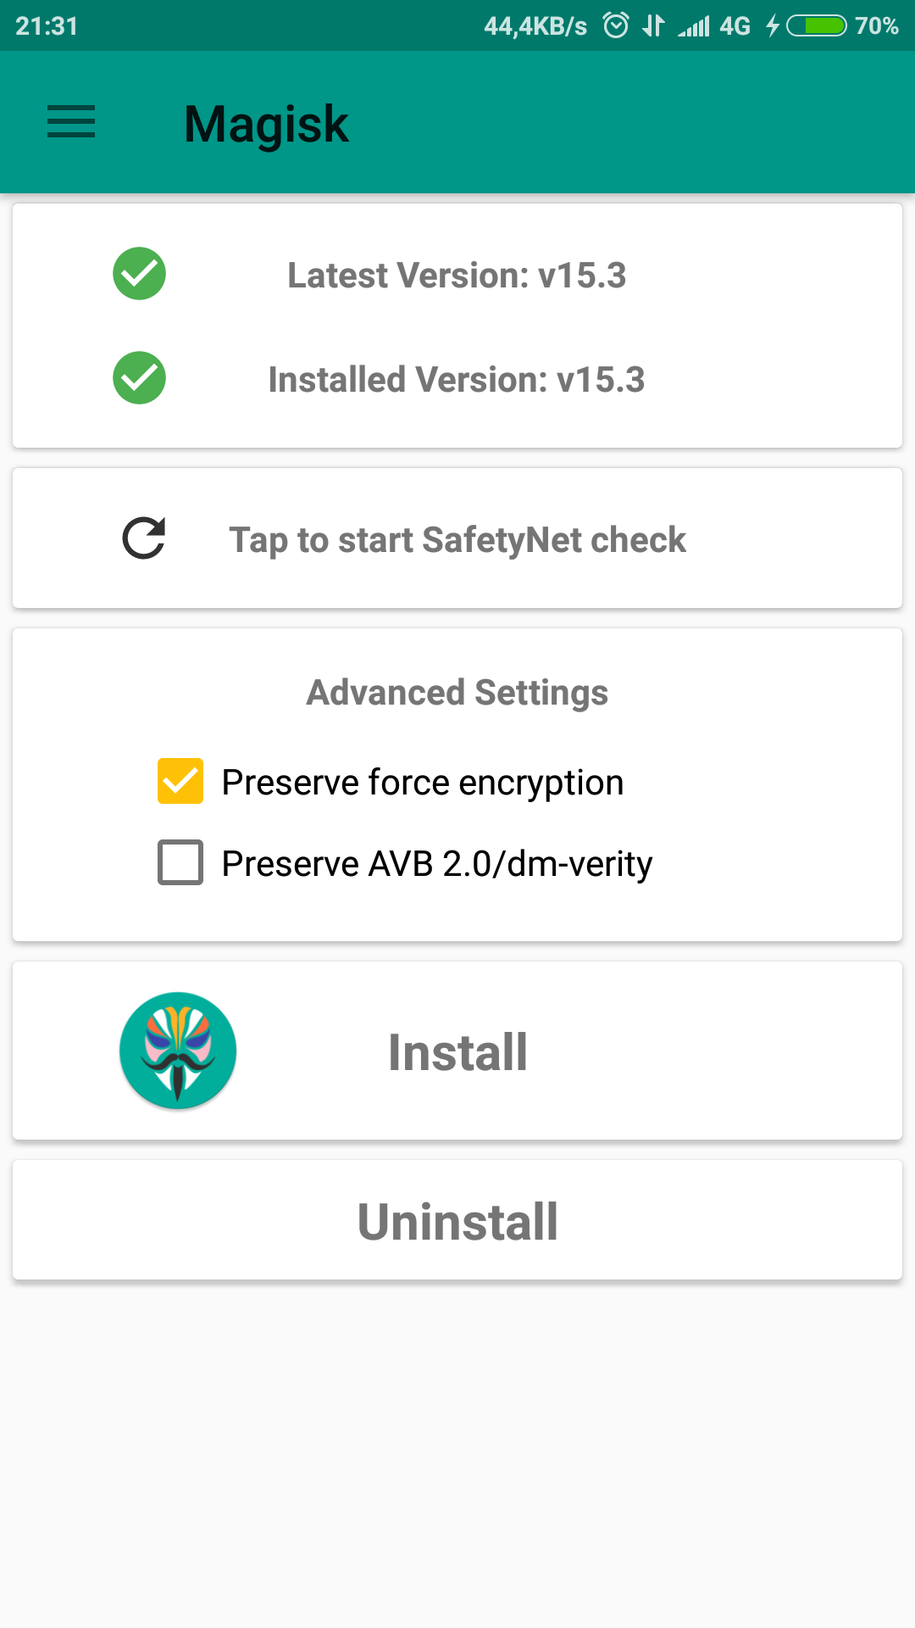Tap the Preserve force encryption label
Screen dimensions: 915x1628
point(422,782)
